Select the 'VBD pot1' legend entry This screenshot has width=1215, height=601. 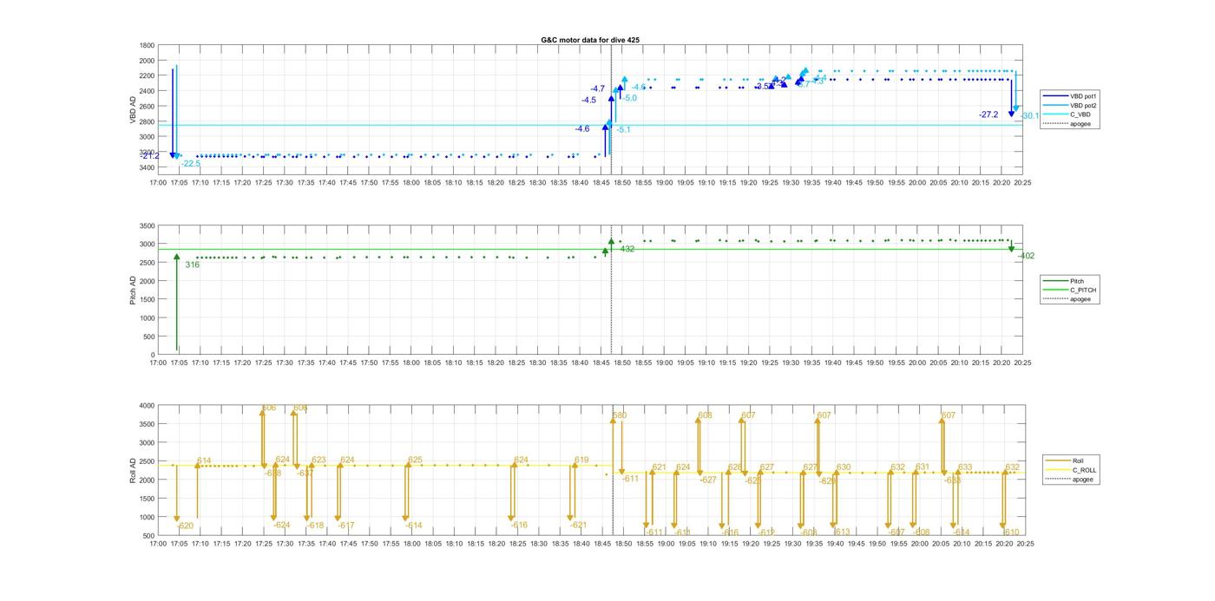point(1068,95)
